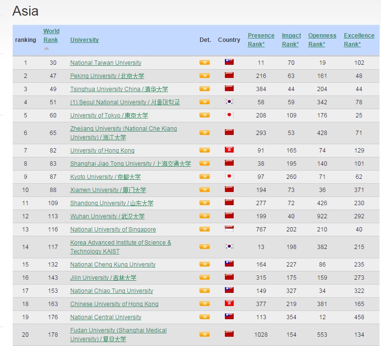Open details icon for Seoul National University
Image resolution: width=381 pixels, height=346 pixels.
pyautogui.click(x=204, y=102)
